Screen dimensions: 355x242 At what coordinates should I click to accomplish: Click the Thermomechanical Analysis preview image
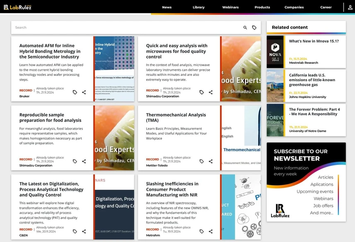(241, 138)
